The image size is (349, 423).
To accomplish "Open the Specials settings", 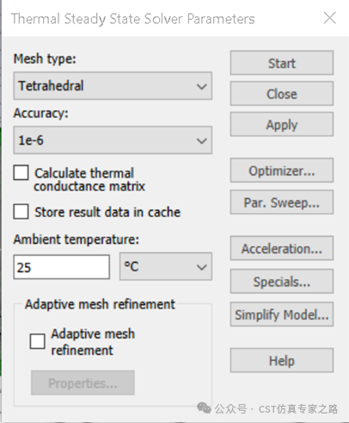I will coord(282,282).
